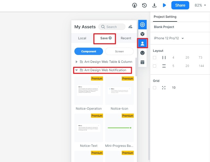Enable the Grid checkbox
This screenshot has width=210, height=162.
(155, 88)
